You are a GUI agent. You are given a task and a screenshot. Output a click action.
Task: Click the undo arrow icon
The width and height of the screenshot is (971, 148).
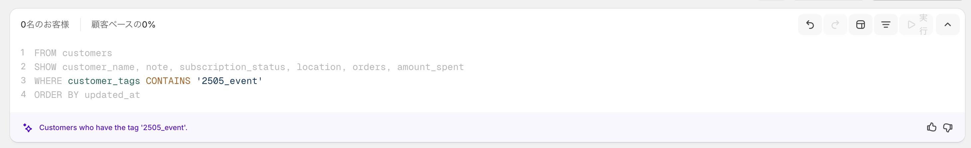click(x=810, y=25)
